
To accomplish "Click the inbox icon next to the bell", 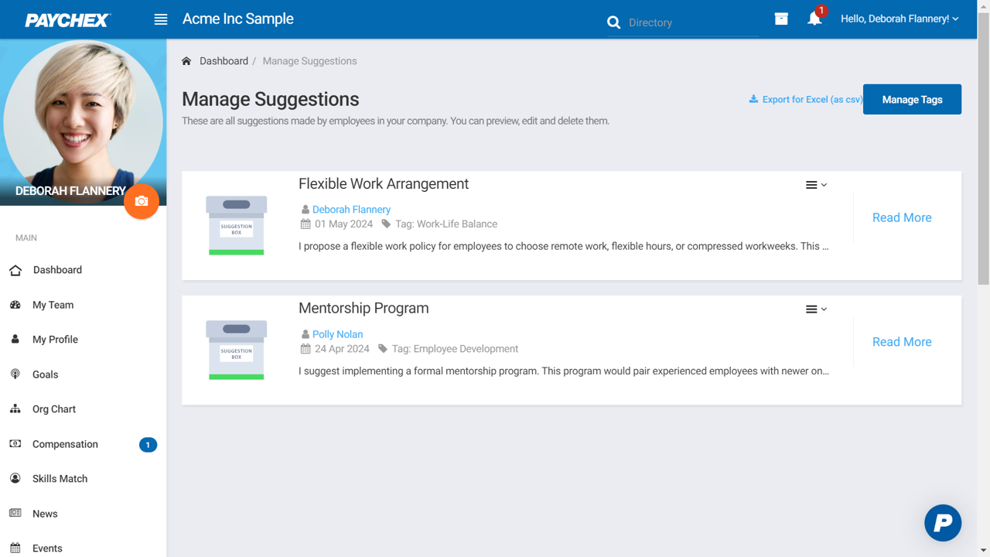I will (x=781, y=18).
